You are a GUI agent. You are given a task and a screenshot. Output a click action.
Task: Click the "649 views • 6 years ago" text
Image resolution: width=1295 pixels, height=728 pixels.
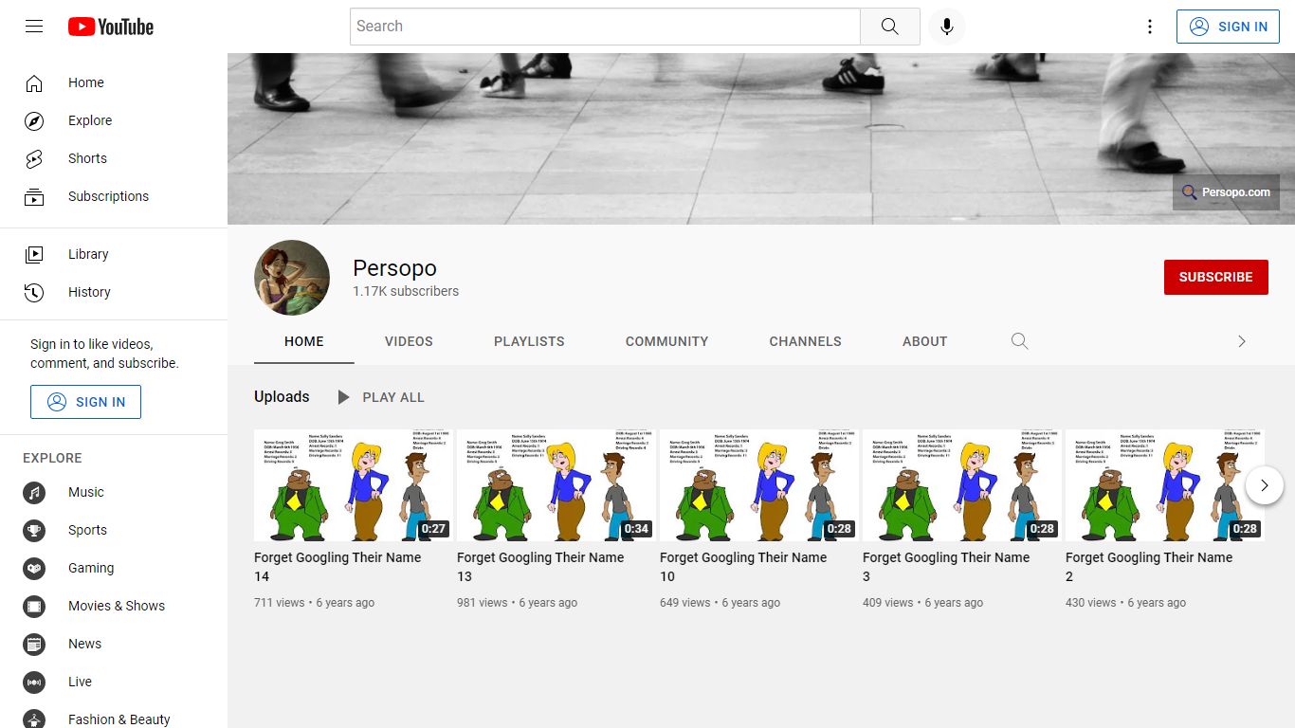pos(720,603)
